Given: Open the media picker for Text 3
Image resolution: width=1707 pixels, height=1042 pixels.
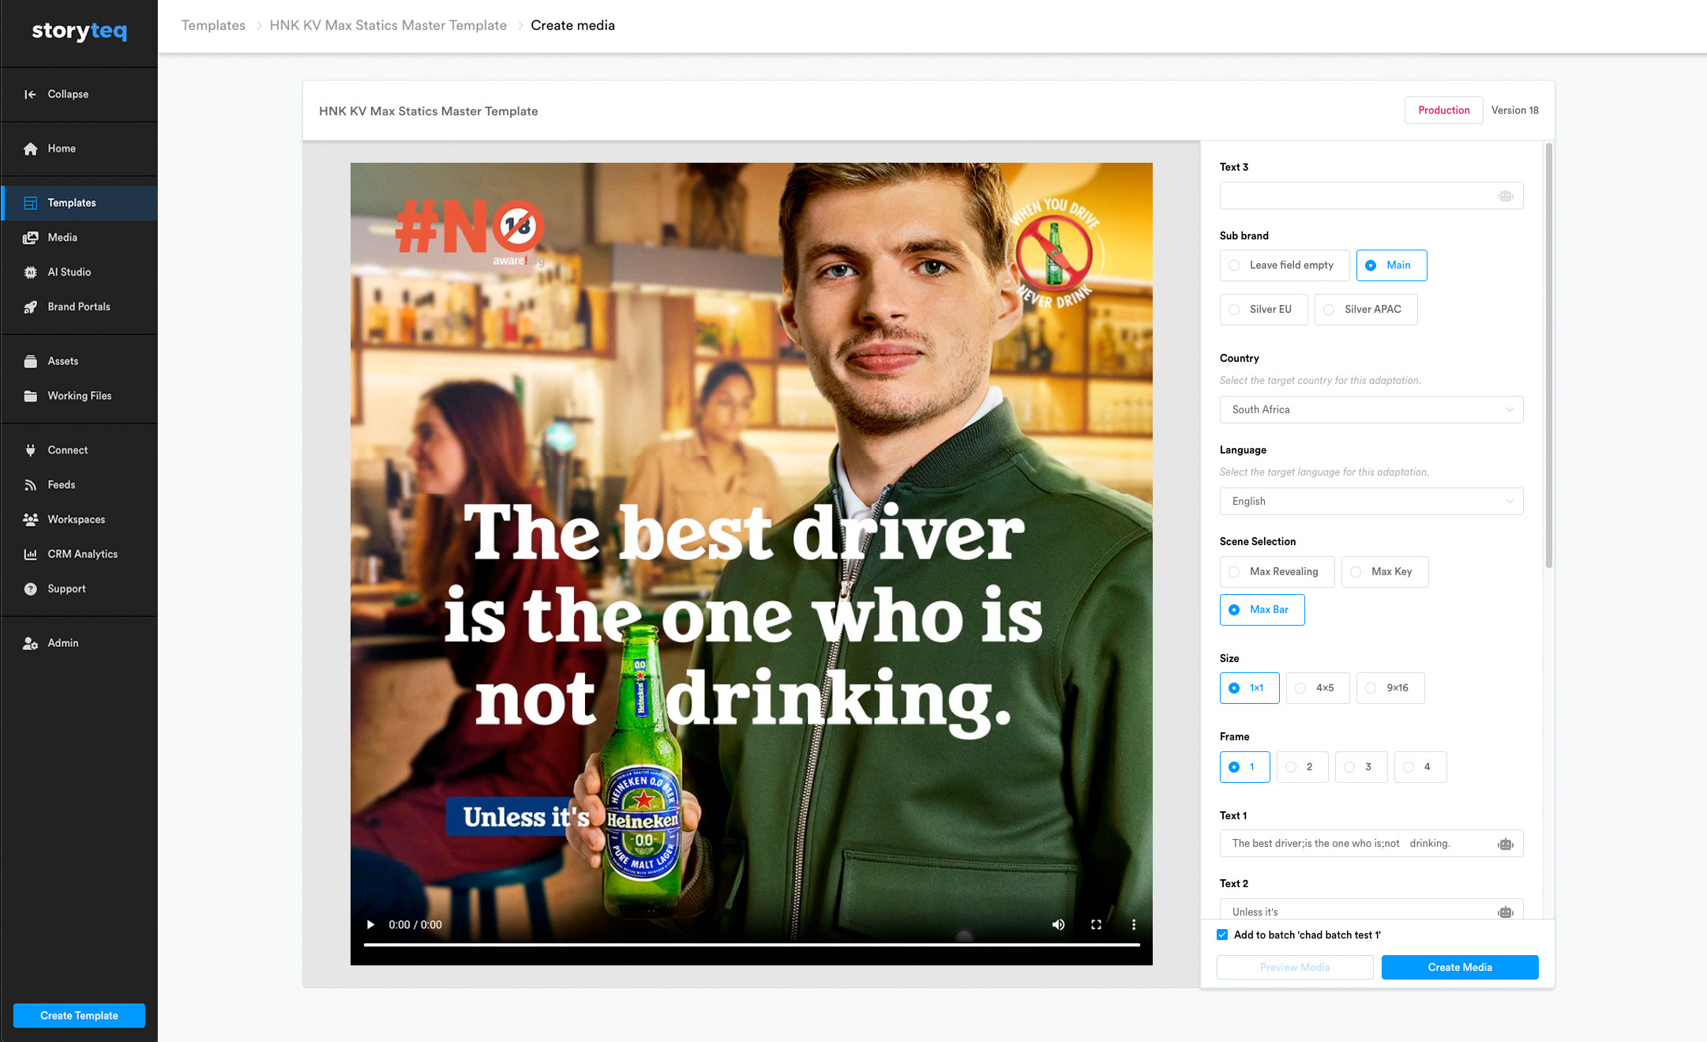Looking at the screenshot, I should coord(1506,195).
